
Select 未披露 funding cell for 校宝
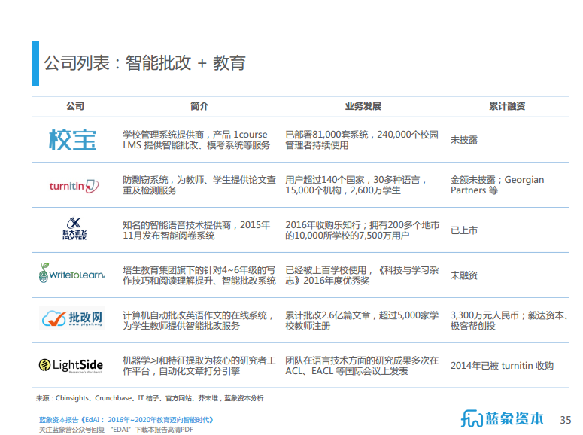tap(464, 140)
